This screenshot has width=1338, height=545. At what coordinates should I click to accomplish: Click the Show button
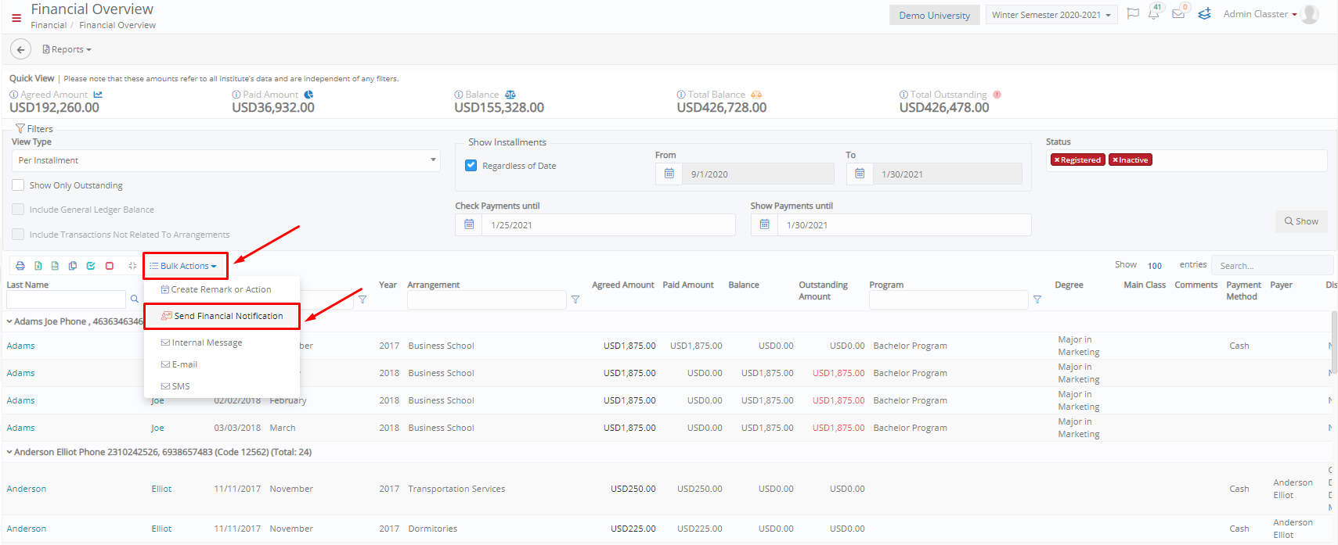[x=1301, y=221]
